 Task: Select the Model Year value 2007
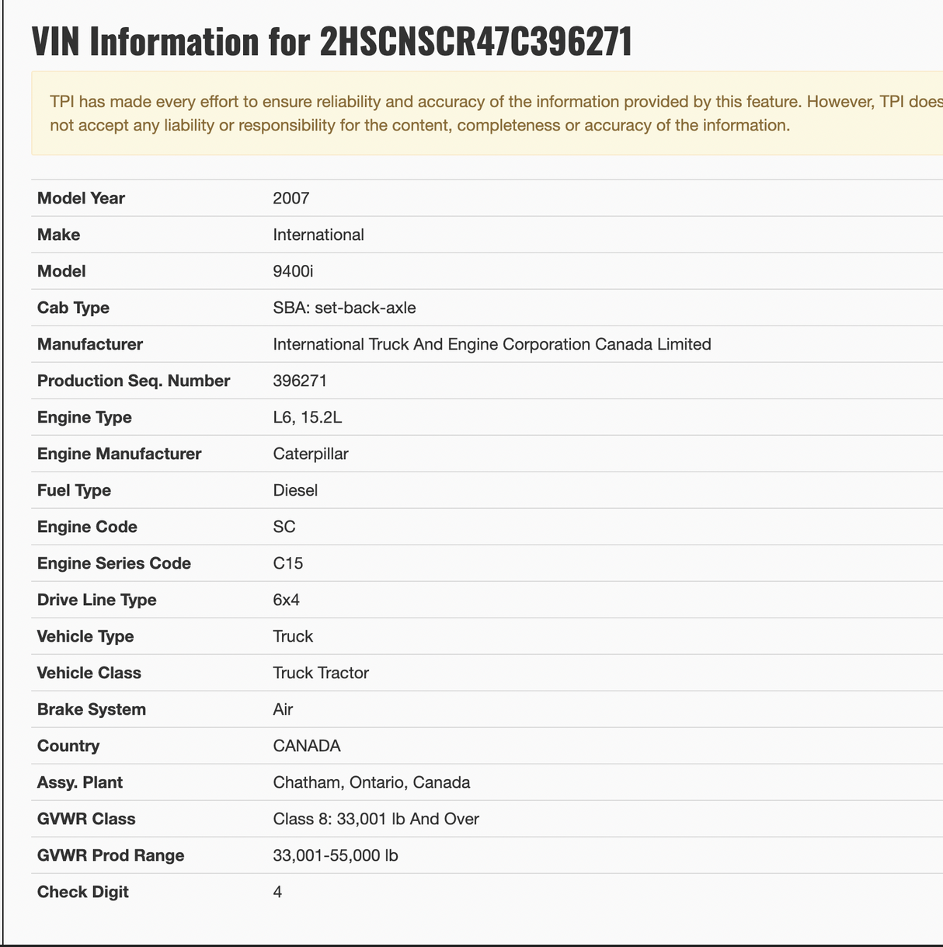[x=291, y=198]
